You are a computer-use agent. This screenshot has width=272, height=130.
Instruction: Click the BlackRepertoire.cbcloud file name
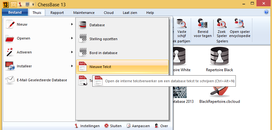tap(220, 102)
